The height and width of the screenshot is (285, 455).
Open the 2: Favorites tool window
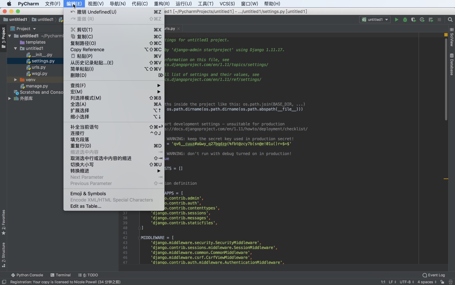(x=3, y=222)
